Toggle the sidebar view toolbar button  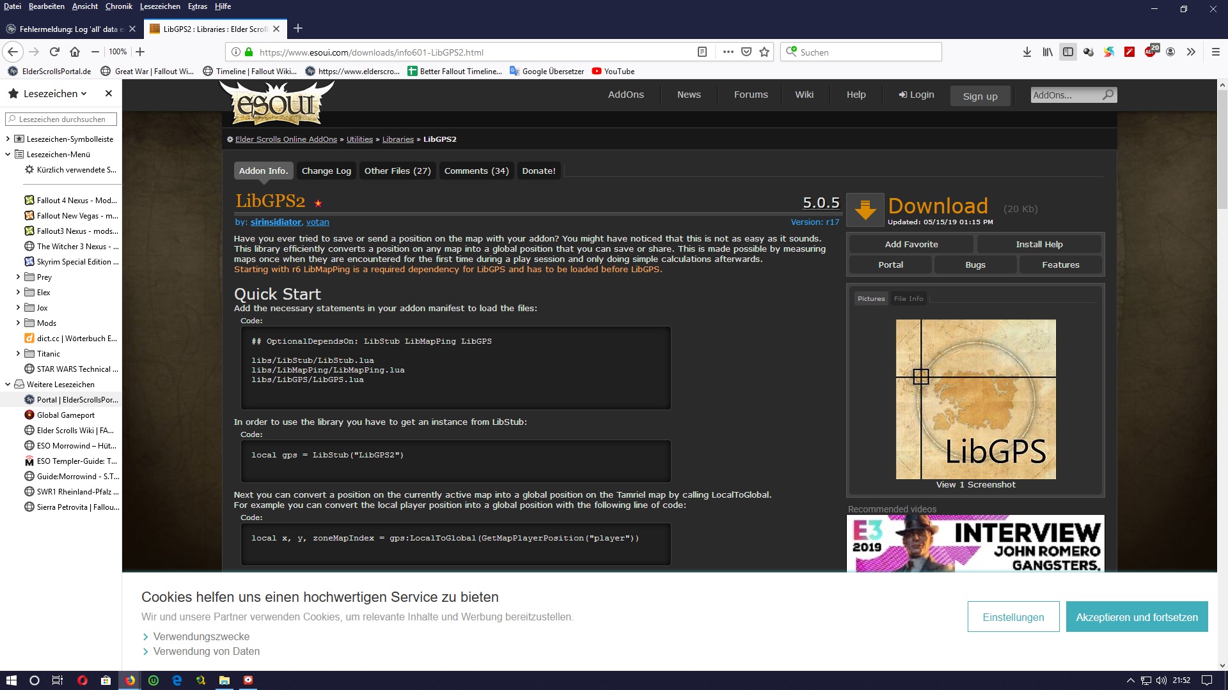1067,52
